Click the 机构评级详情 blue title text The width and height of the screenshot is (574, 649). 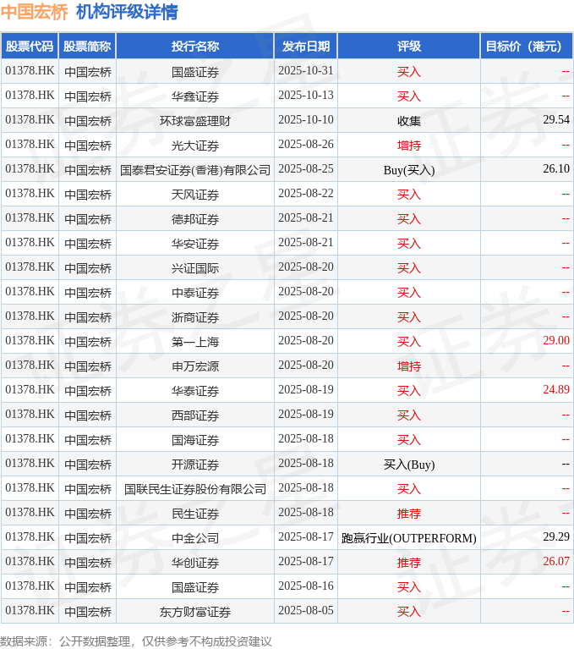coord(128,12)
